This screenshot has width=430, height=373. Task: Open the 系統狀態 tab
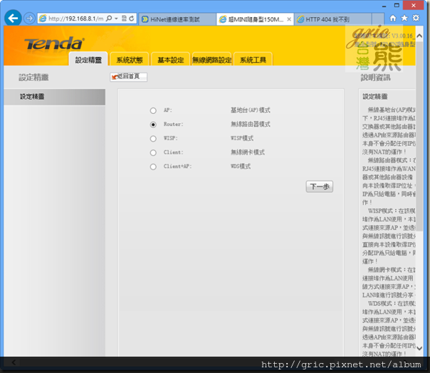(x=129, y=59)
